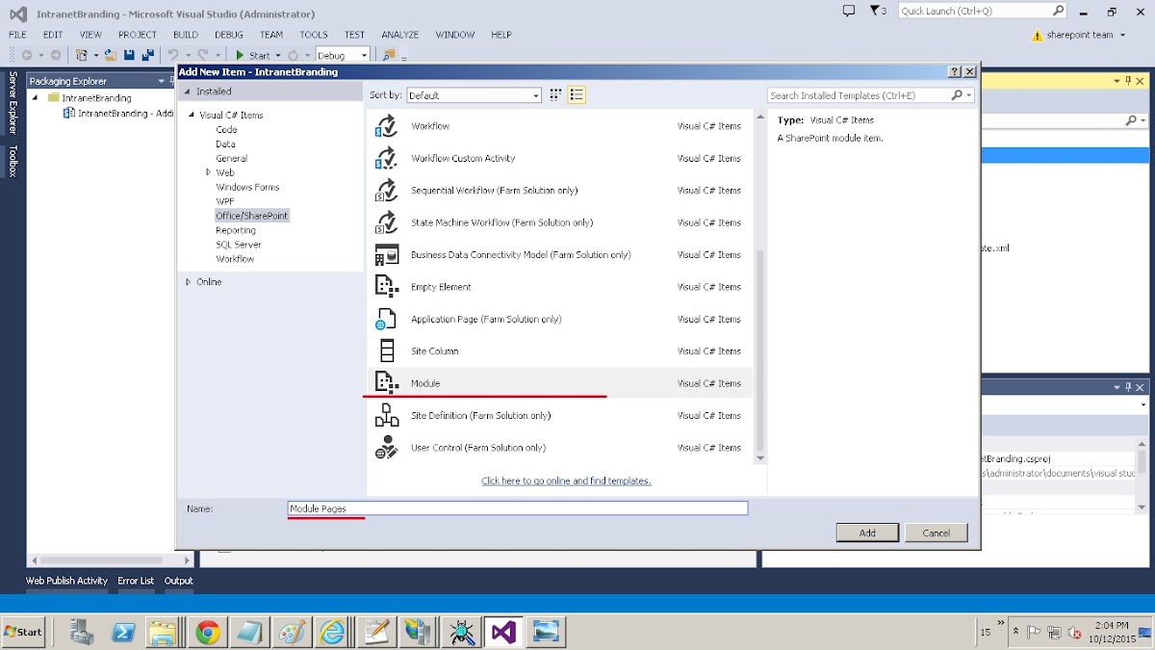Open the PROJECT menu
Image resolution: width=1155 pixels, height=650 pixels.
click(x=138, y=35)
